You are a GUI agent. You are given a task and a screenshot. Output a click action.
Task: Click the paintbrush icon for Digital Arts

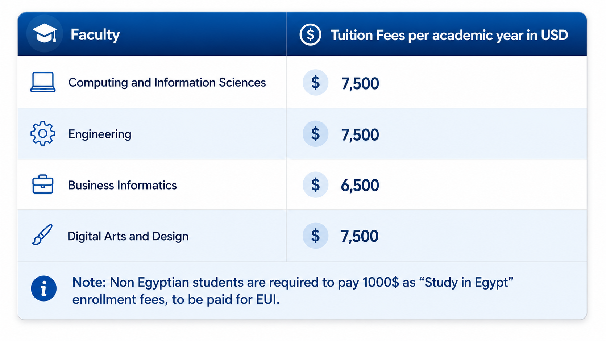pyautogui.click(x=42, y=234)
